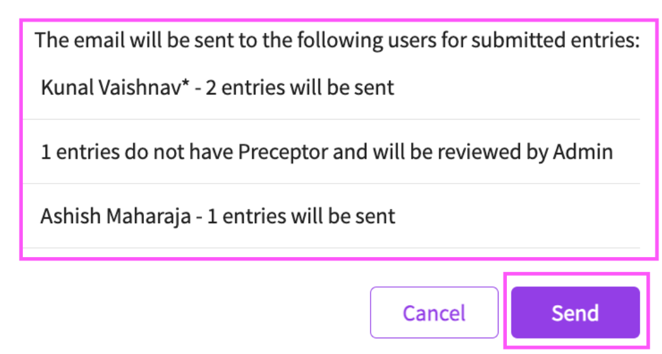Click the Cancel button
This screenshot has height=354, width=662.
click(434, 312)
